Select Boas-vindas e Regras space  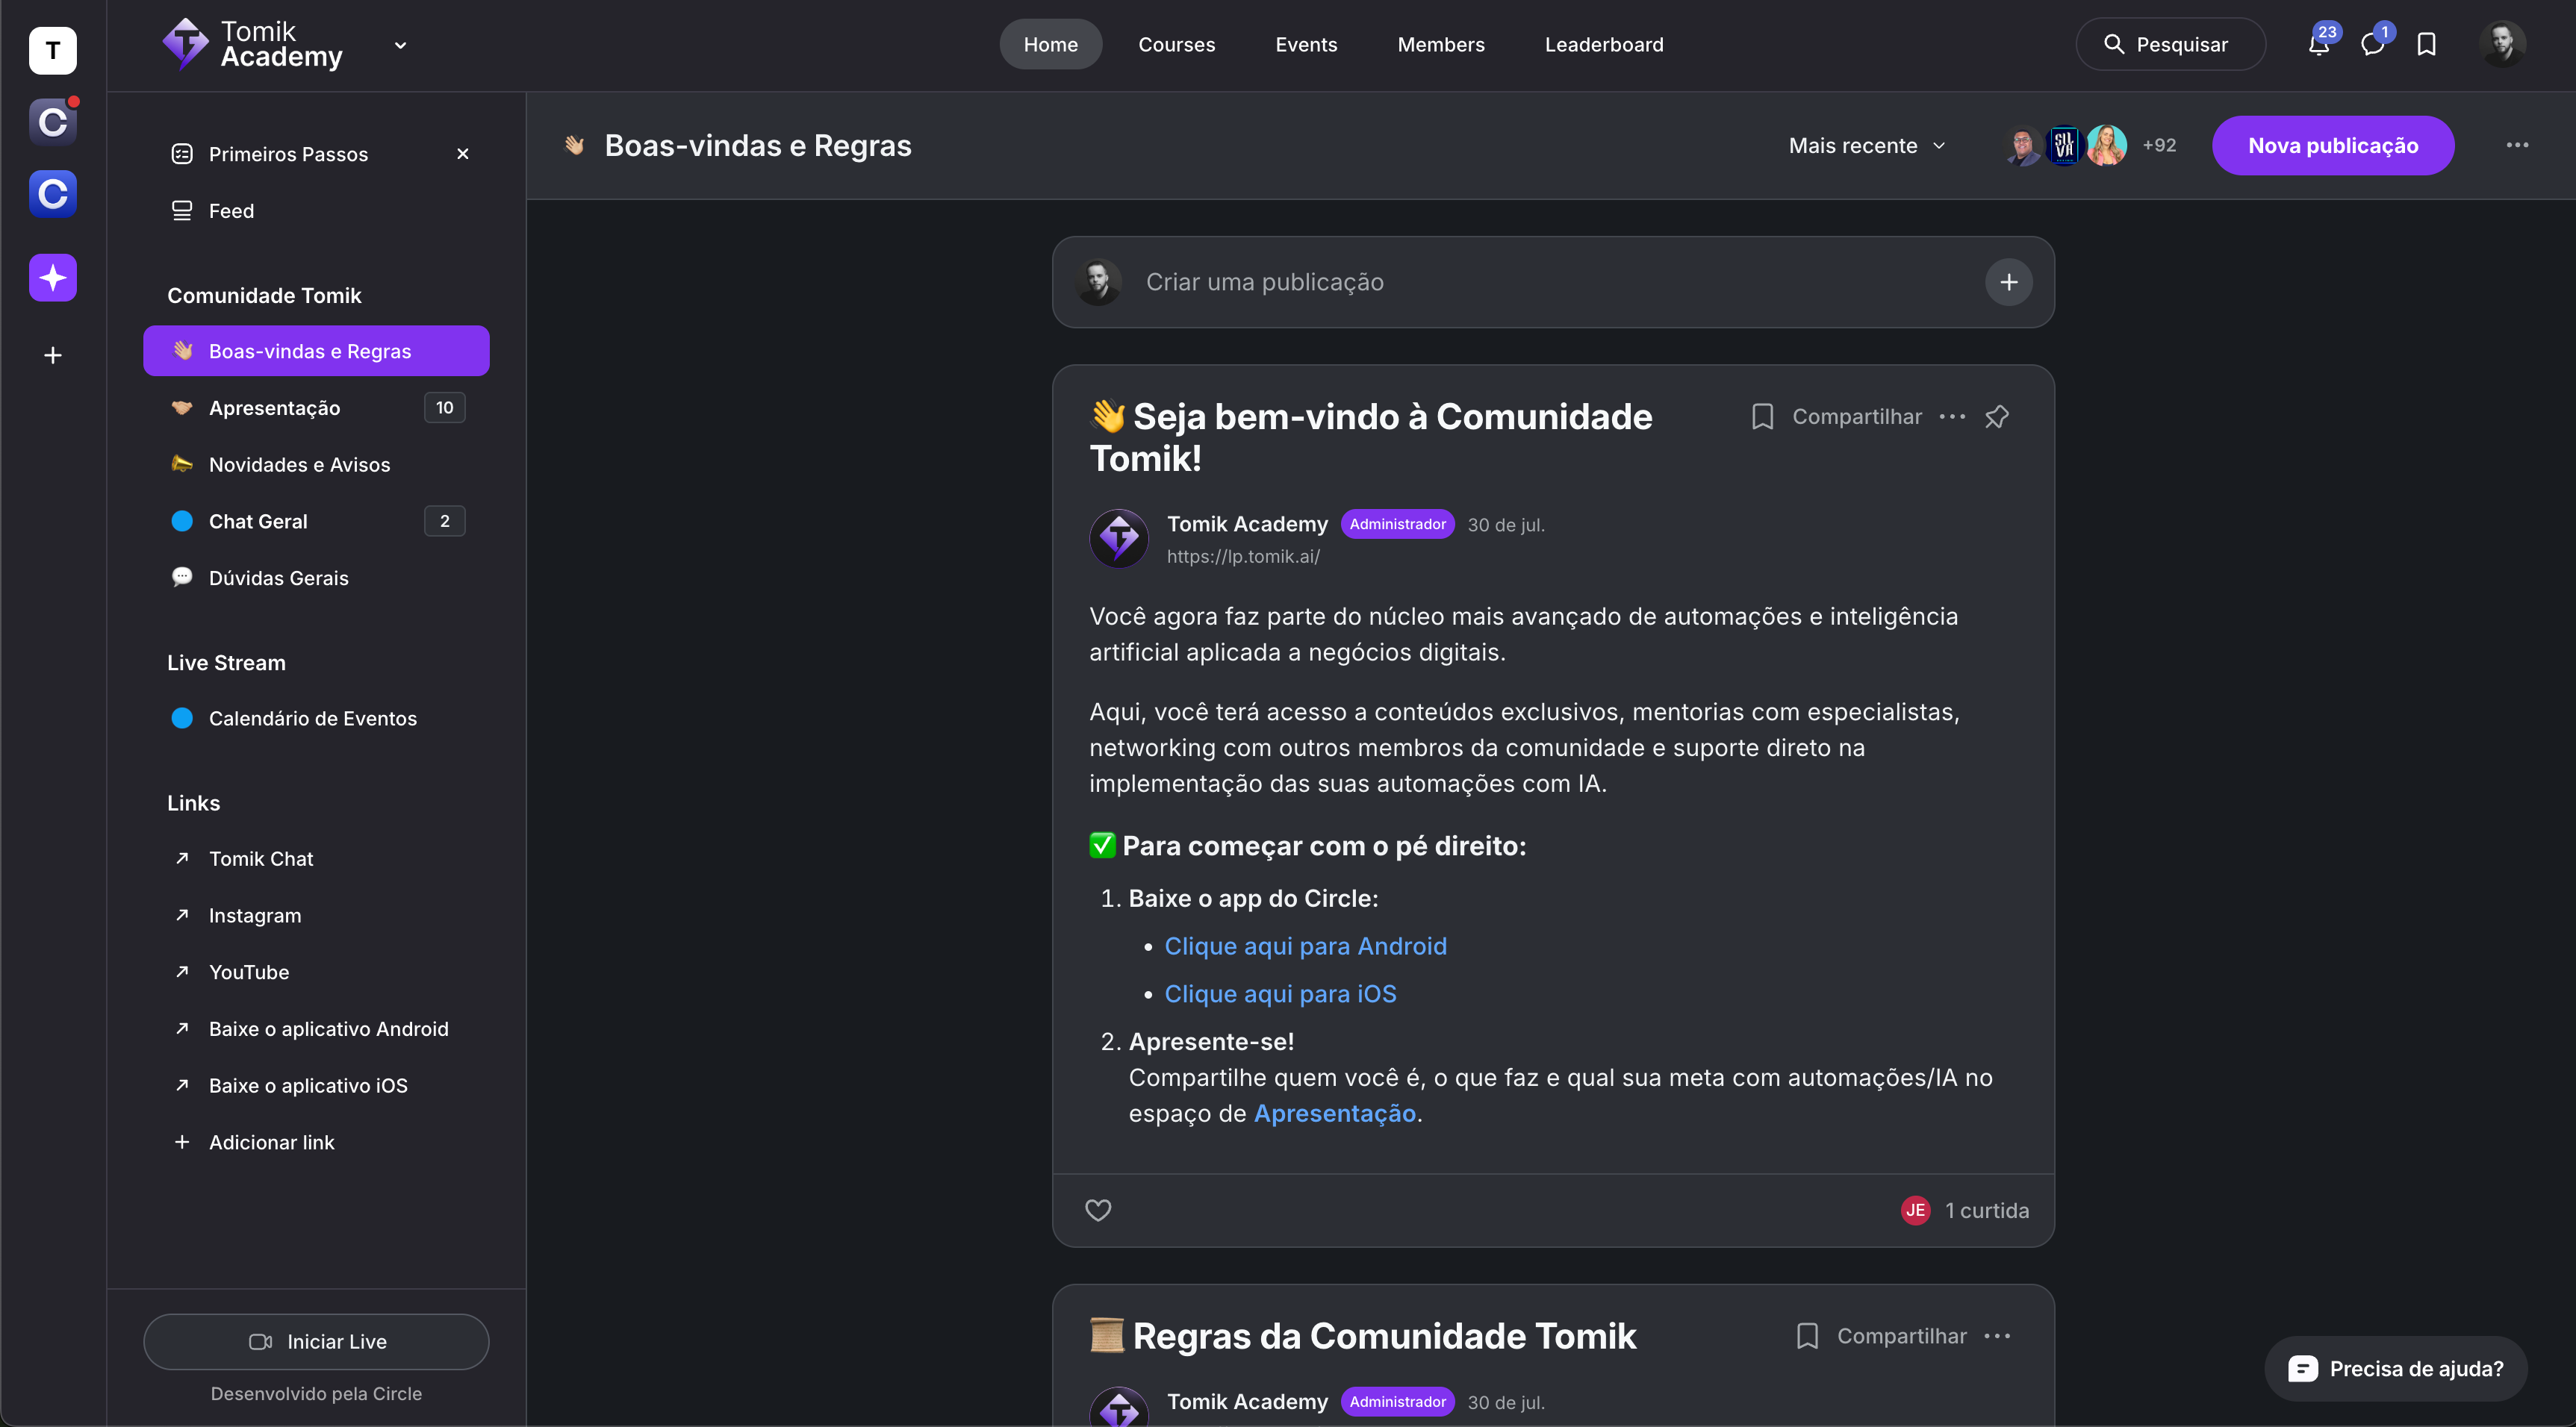[316, 351]
